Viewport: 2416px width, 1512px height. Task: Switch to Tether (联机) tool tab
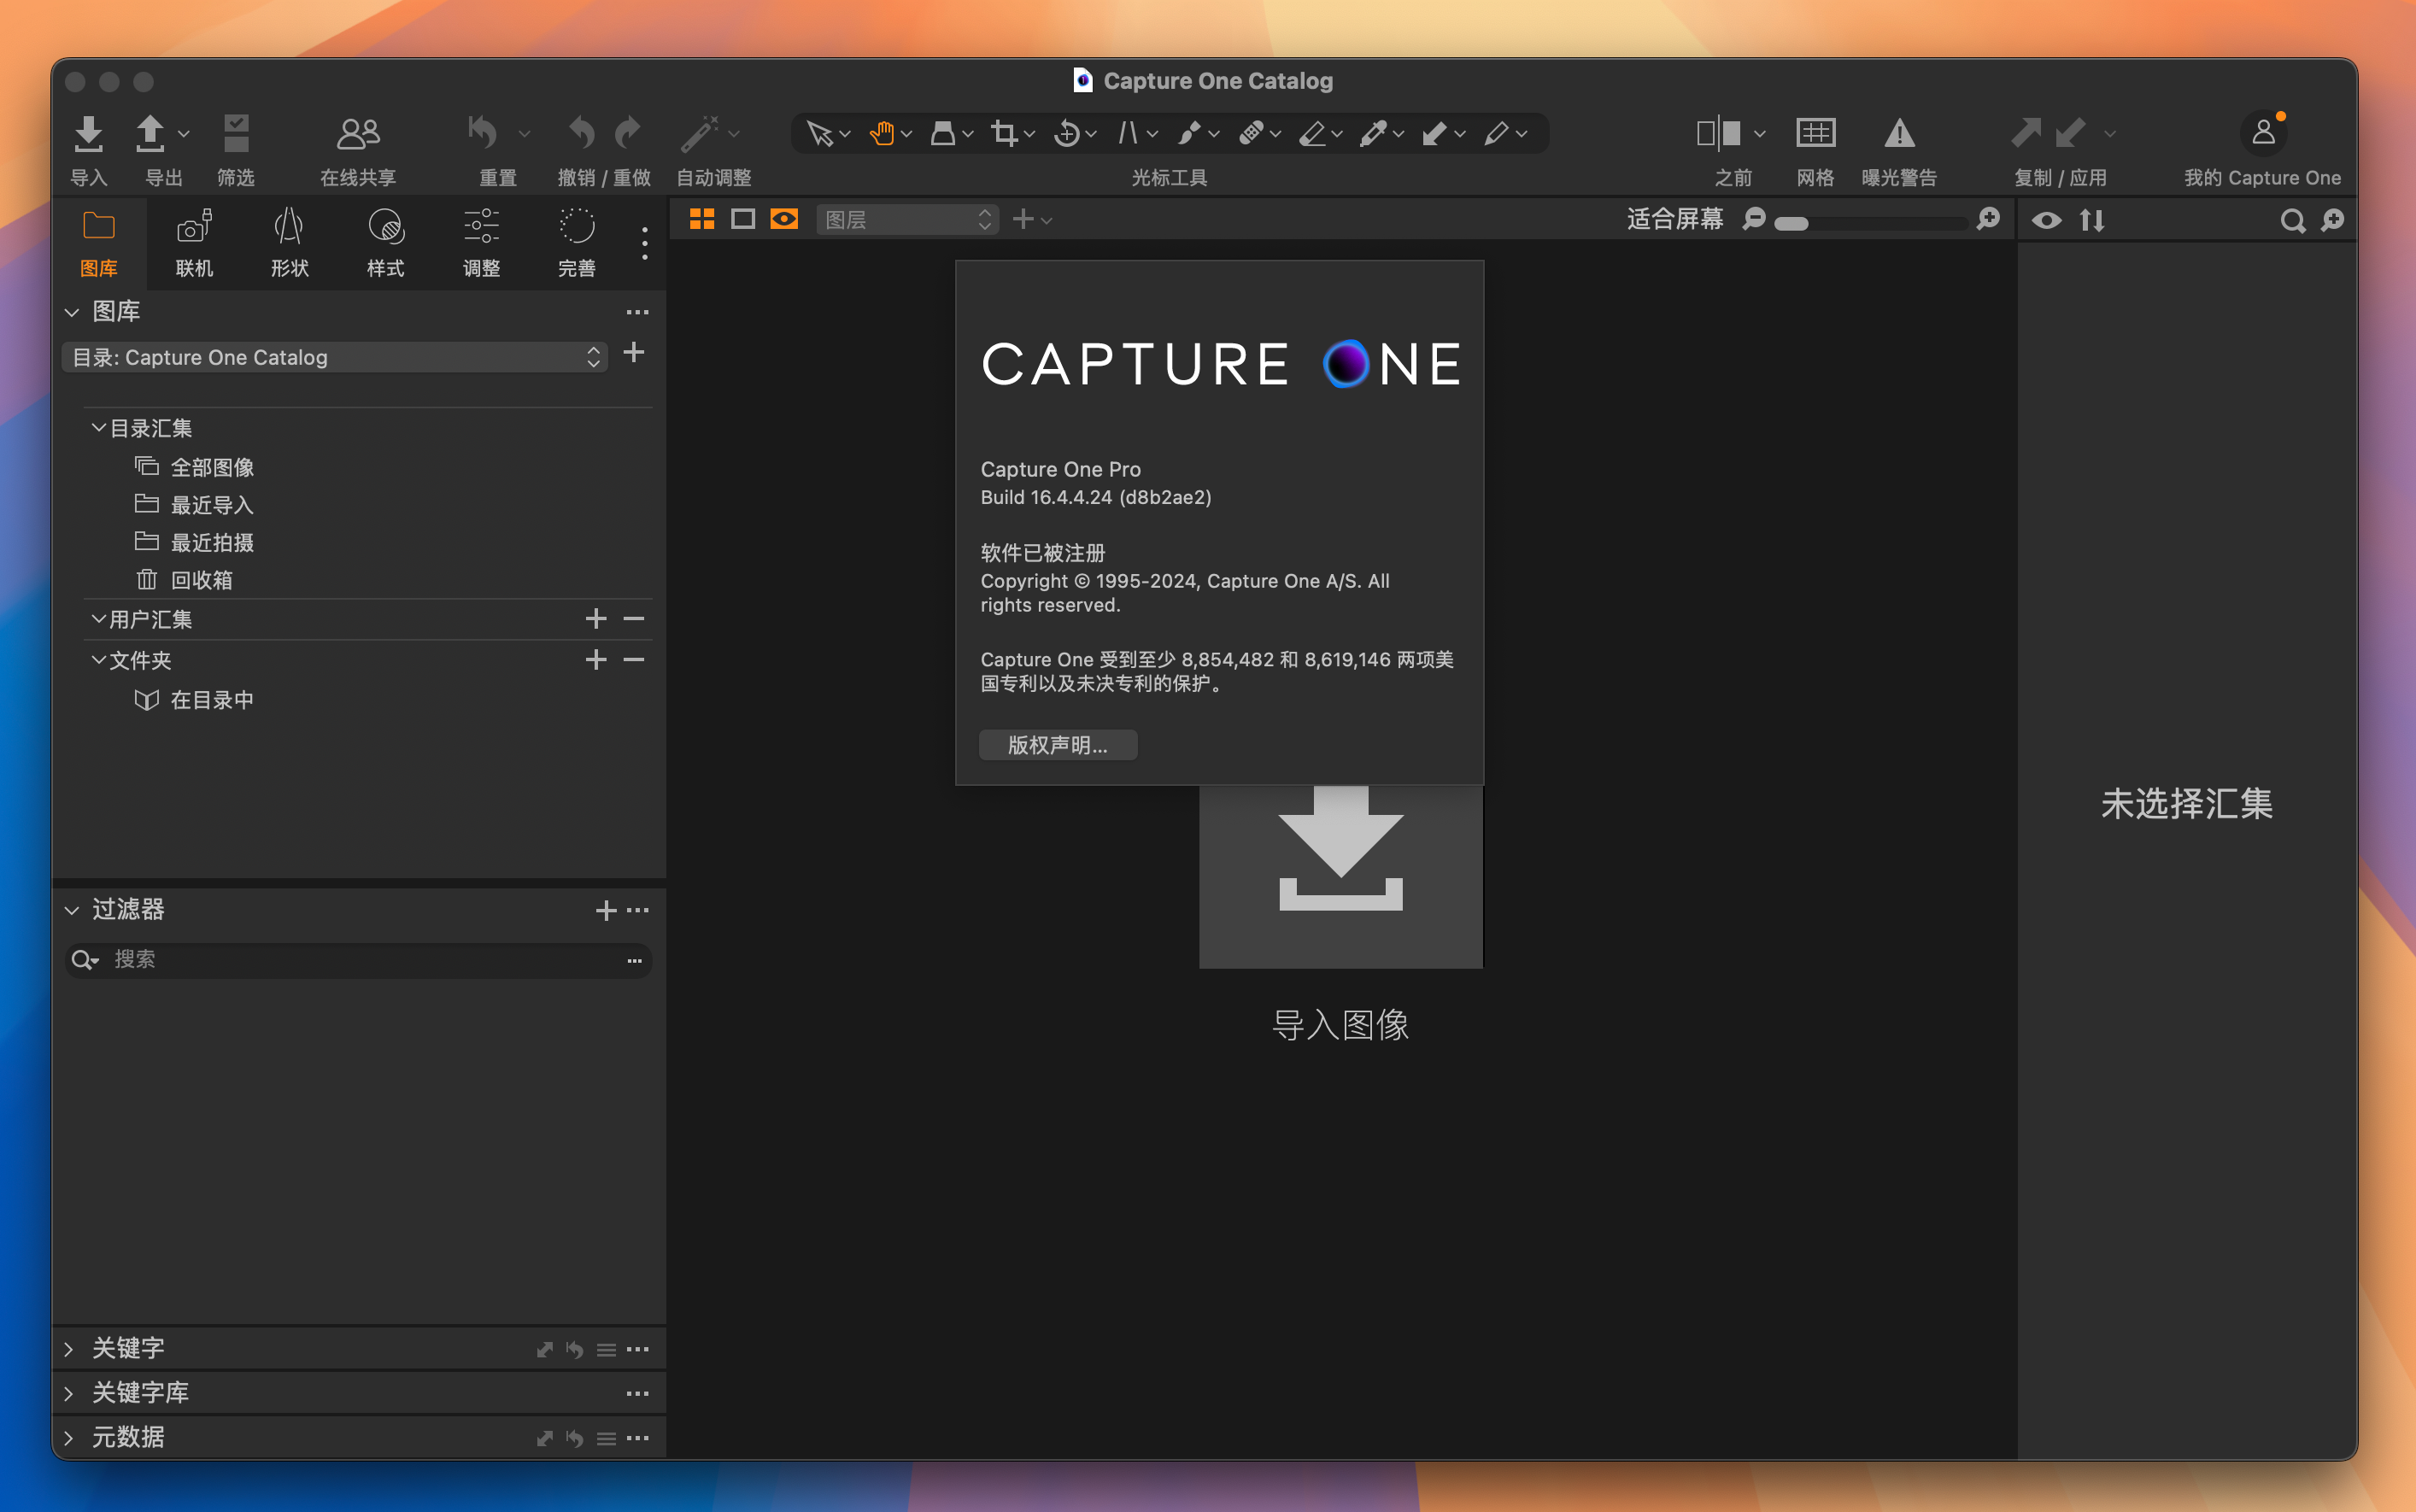pyautogui.click(x=194, y=243)
